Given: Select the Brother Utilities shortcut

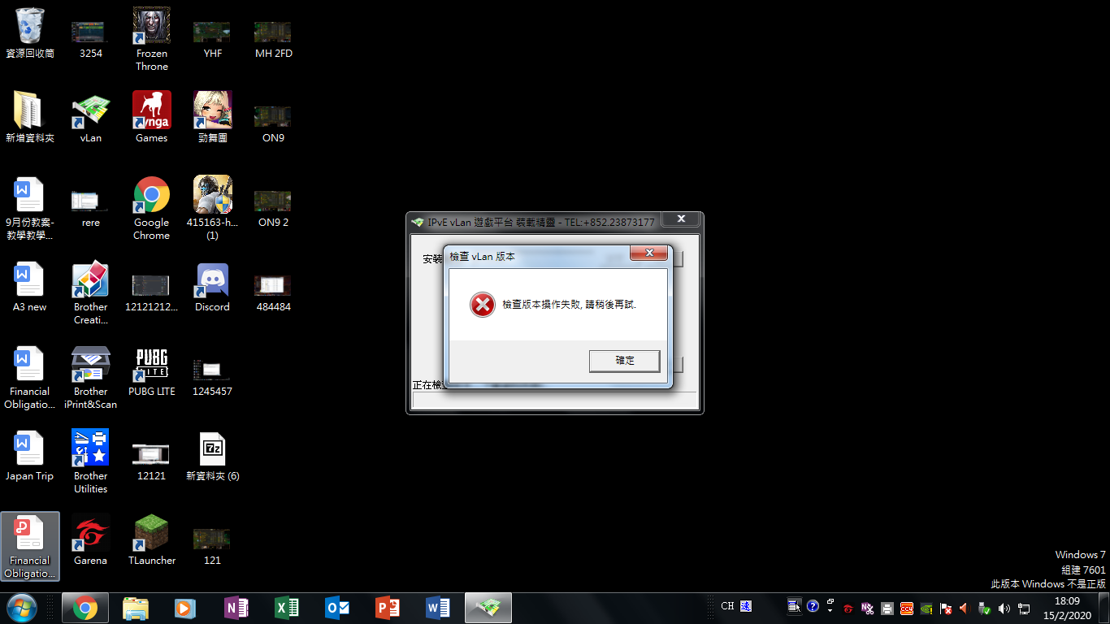Looking at the screenshot, I should click(90, 462).
